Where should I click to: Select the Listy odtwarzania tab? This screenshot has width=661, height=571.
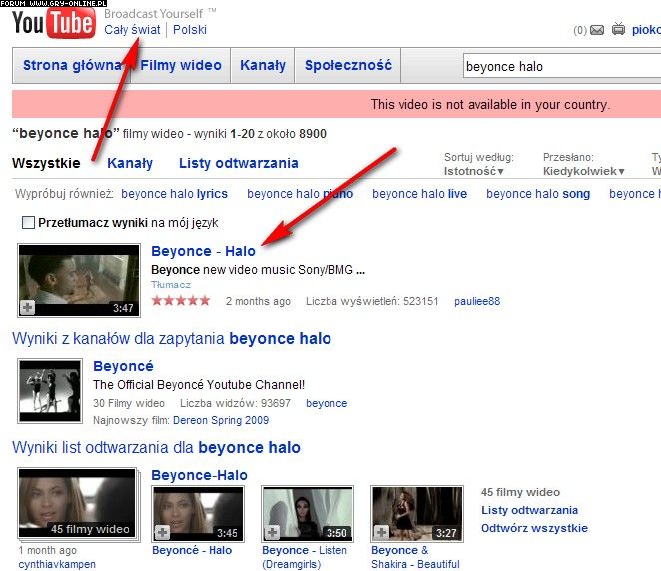pos(238,163)
